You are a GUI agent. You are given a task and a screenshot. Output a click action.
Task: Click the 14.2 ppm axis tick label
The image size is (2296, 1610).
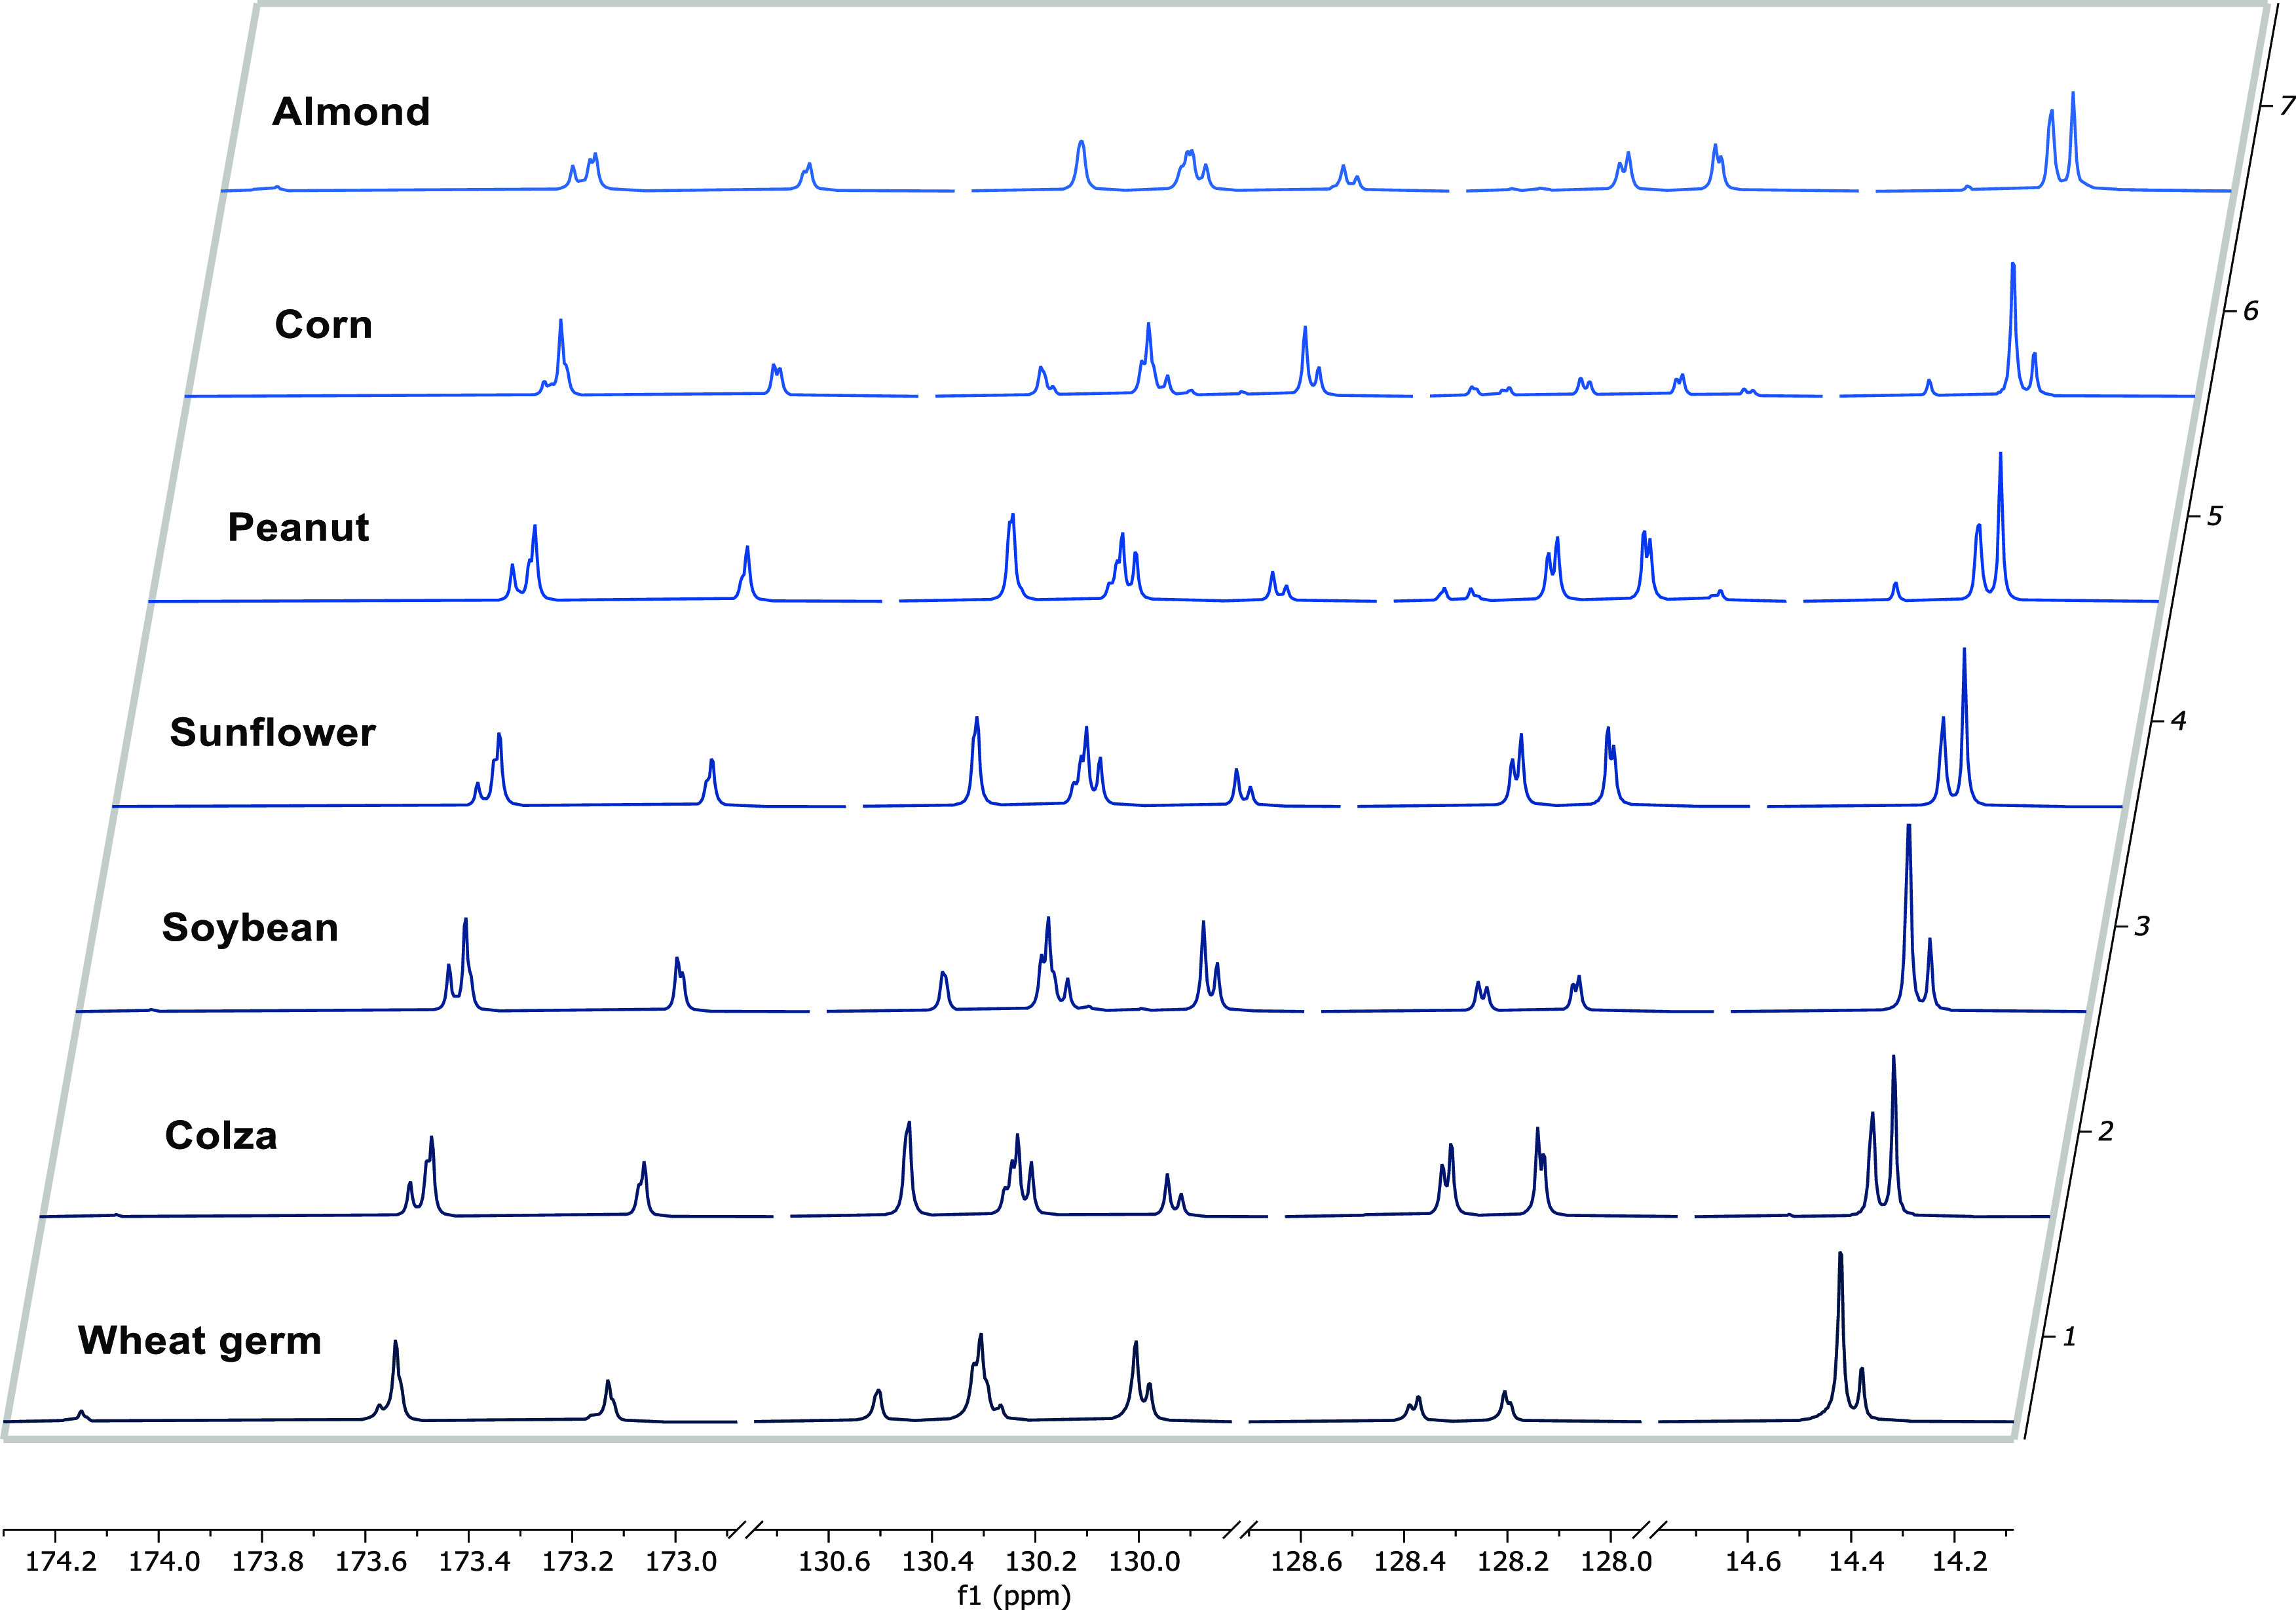pyautogui.click(x=1960, y=1561)
